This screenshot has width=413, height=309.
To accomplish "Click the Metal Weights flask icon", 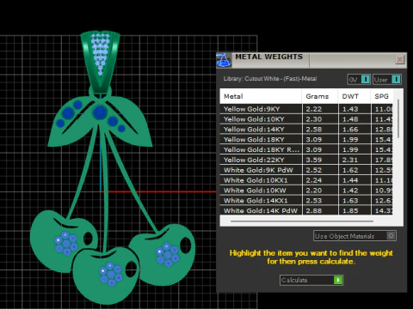I will click(224, 60).
